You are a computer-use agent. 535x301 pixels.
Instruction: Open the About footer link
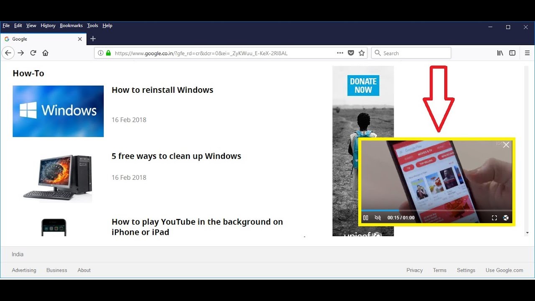(x=84, y=270)
